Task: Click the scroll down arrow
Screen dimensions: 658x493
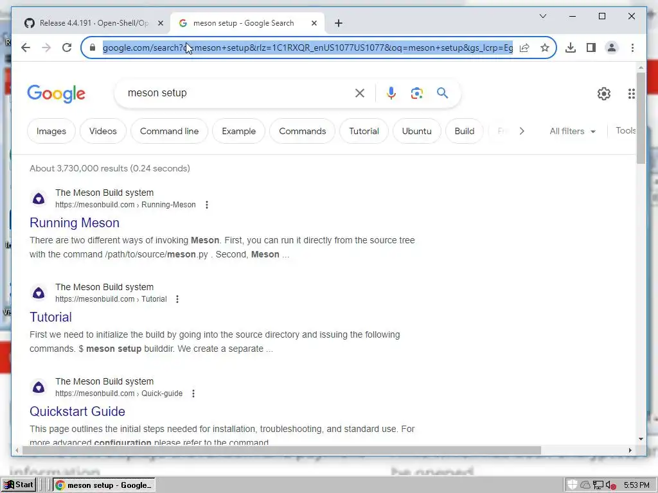Action: tap(641, 439)
